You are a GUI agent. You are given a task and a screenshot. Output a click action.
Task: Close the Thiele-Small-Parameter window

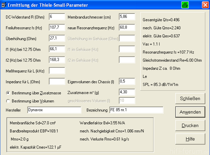tap(205, 5)
